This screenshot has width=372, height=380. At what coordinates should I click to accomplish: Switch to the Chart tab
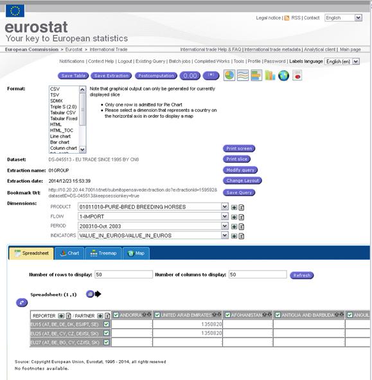[69, 253]
